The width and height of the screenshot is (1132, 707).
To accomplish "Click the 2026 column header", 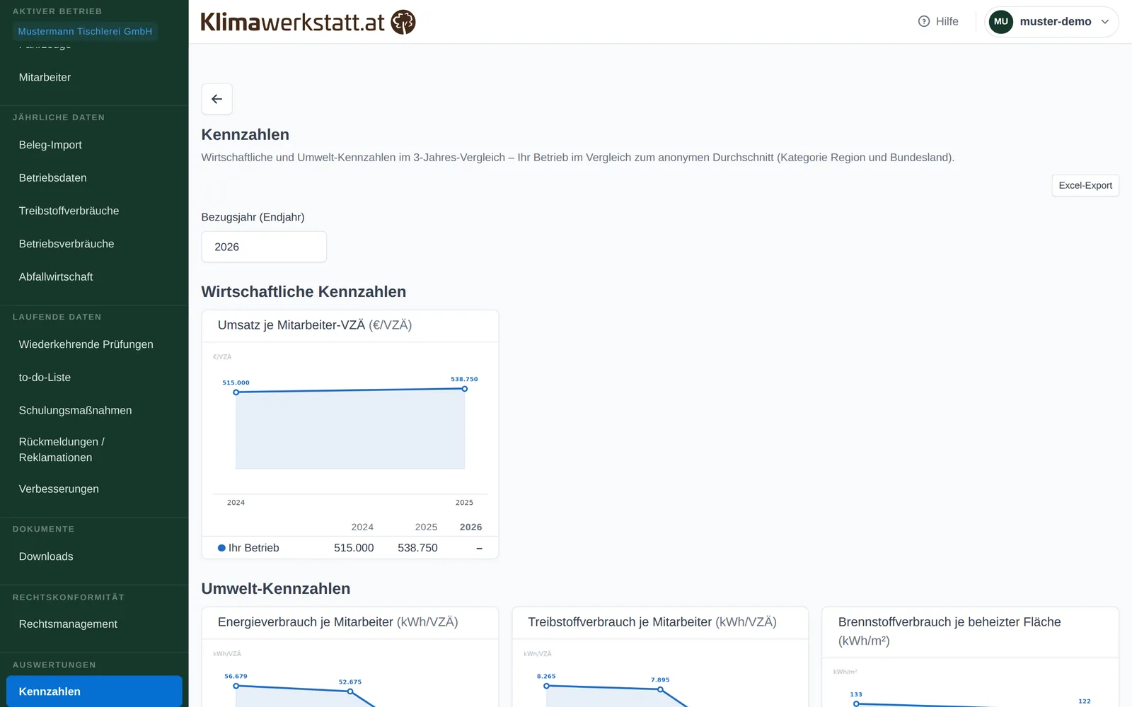I will (470, 527).
